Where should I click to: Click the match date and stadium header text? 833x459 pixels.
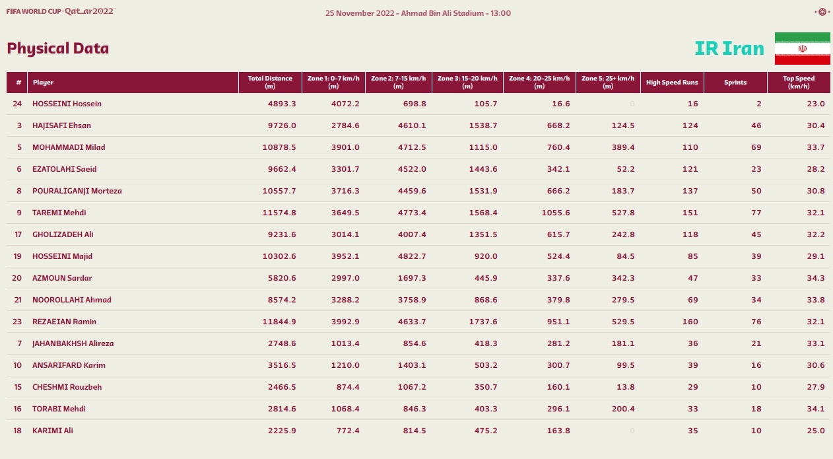(x=418, y=13)
